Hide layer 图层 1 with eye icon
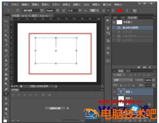This screenshot has width=159, height=123. pyautogui.click(x=115, y=98)
